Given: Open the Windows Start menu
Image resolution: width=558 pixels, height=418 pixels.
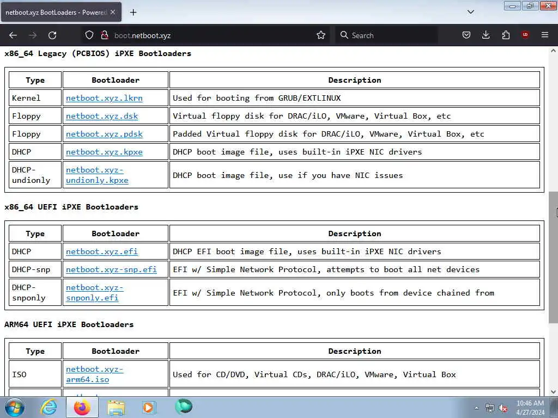Looking at the screenshot, I should pyautogui.click(x=15, y=407).
